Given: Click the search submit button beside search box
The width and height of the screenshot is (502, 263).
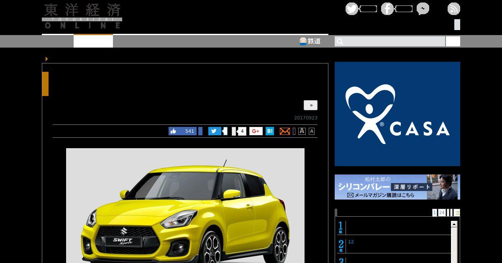Looking at the screenshot, I should [453, 41].
